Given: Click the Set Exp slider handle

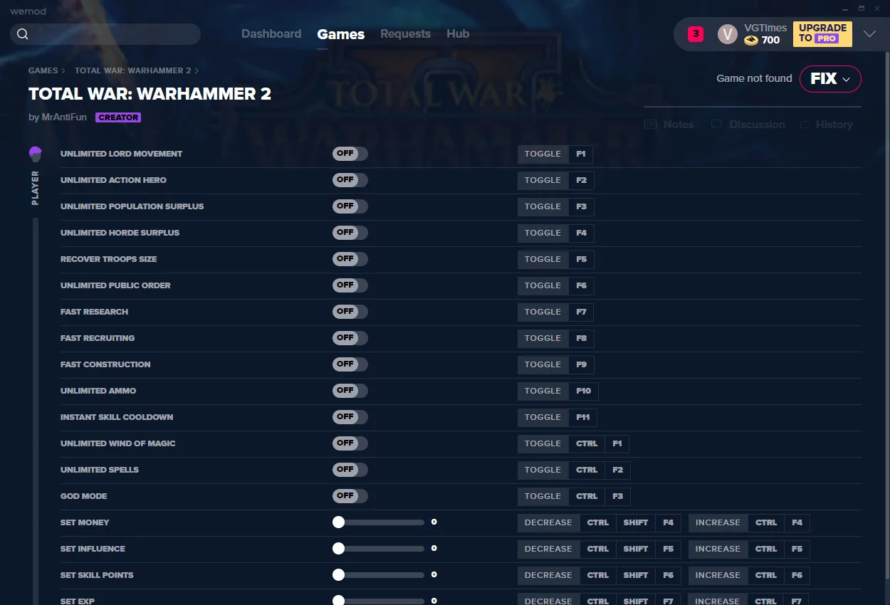Looking at the screenshot, I should tap(338, 601).
